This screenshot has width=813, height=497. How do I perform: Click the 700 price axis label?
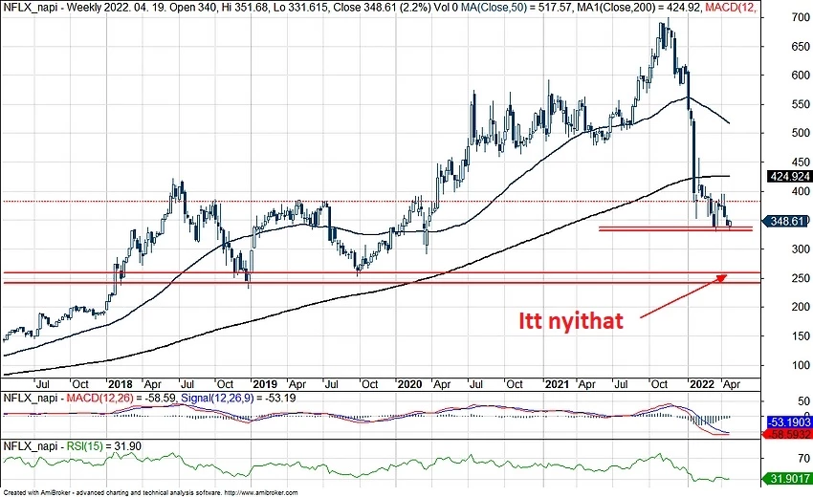click(x=801, y=17)
